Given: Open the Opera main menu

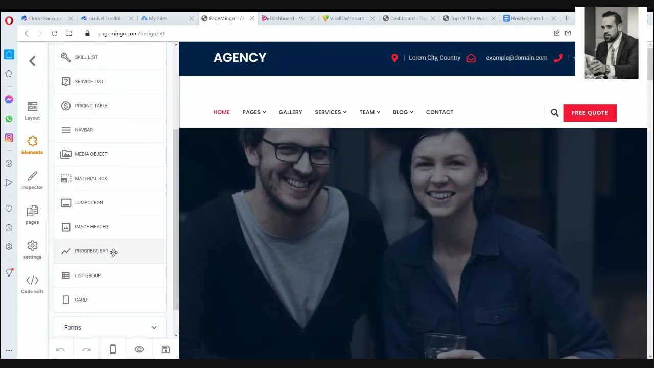Looking at the screenshot, I should [x=9, y=20].
